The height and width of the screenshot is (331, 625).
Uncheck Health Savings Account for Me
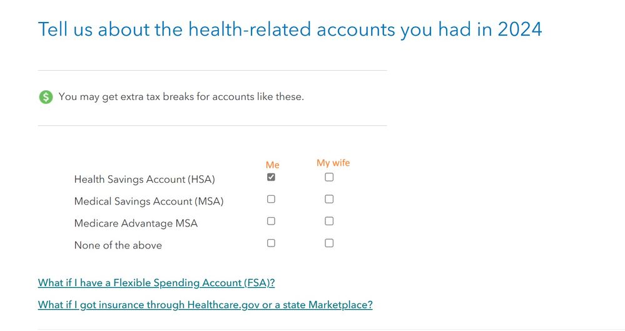click(271, 177)
